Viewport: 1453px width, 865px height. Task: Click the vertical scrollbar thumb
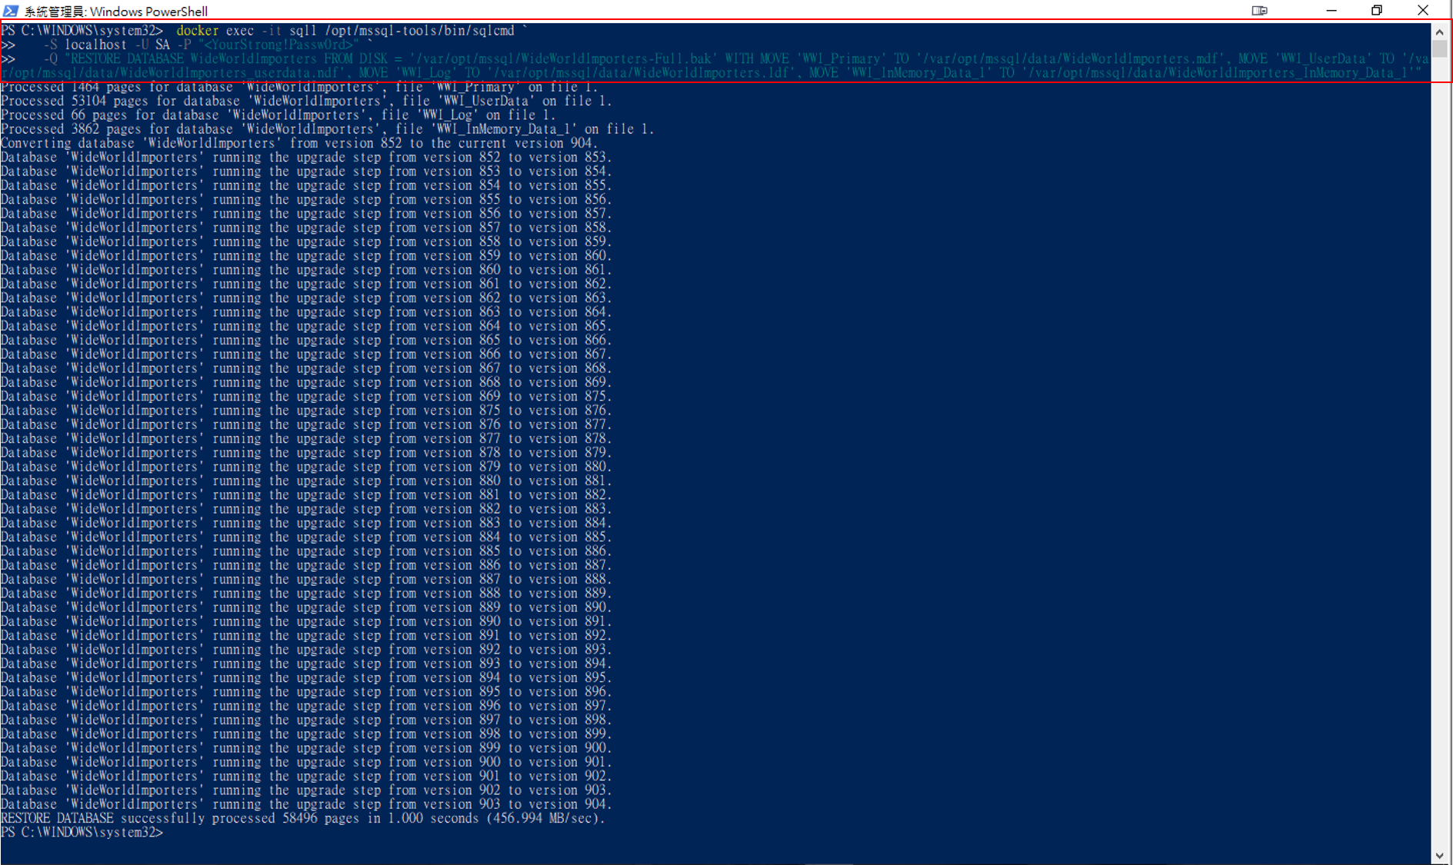point(1439,48)
